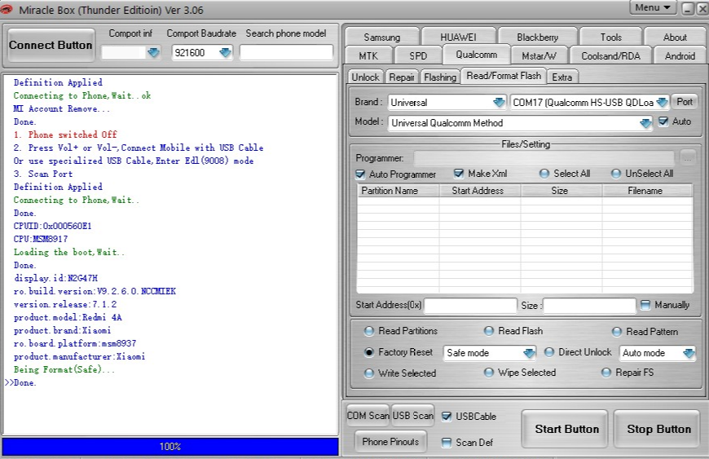Choose the Select All radio button

(x=544, y=174)
